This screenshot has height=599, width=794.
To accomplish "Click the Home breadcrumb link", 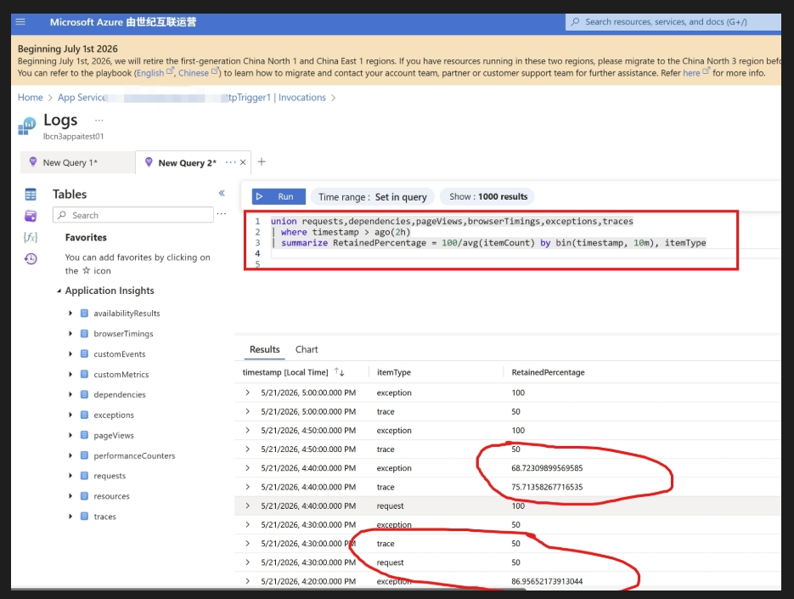I will tap(31, 98).
